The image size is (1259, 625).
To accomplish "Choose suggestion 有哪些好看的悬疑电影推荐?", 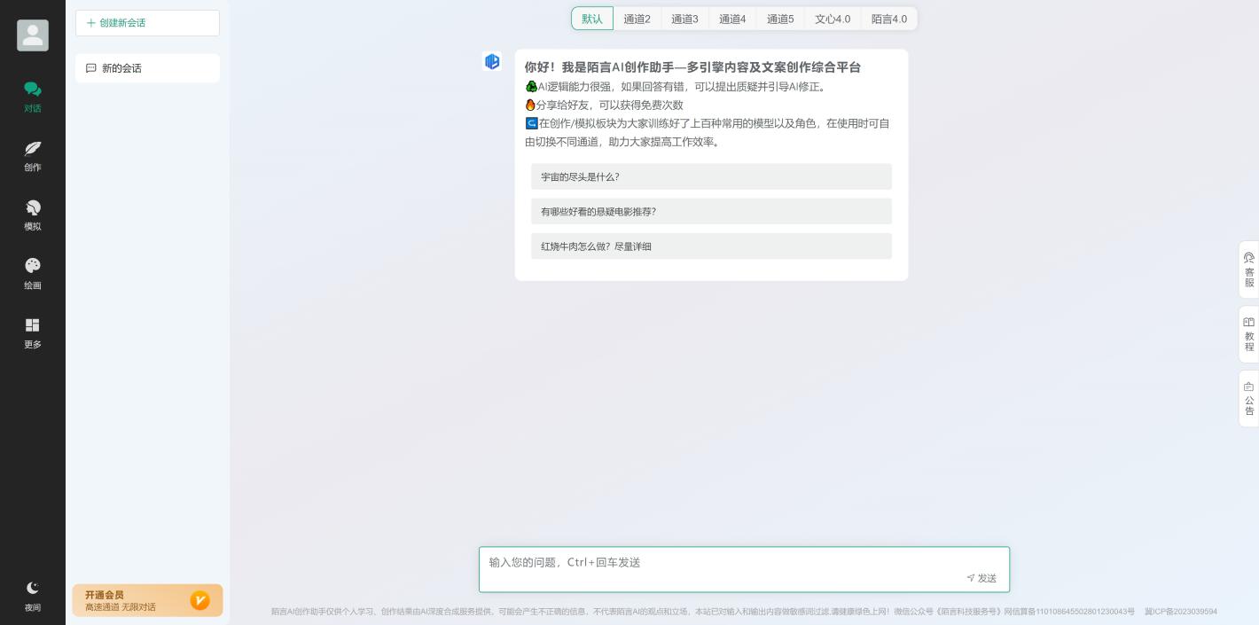I will click(x=711, y=211).
